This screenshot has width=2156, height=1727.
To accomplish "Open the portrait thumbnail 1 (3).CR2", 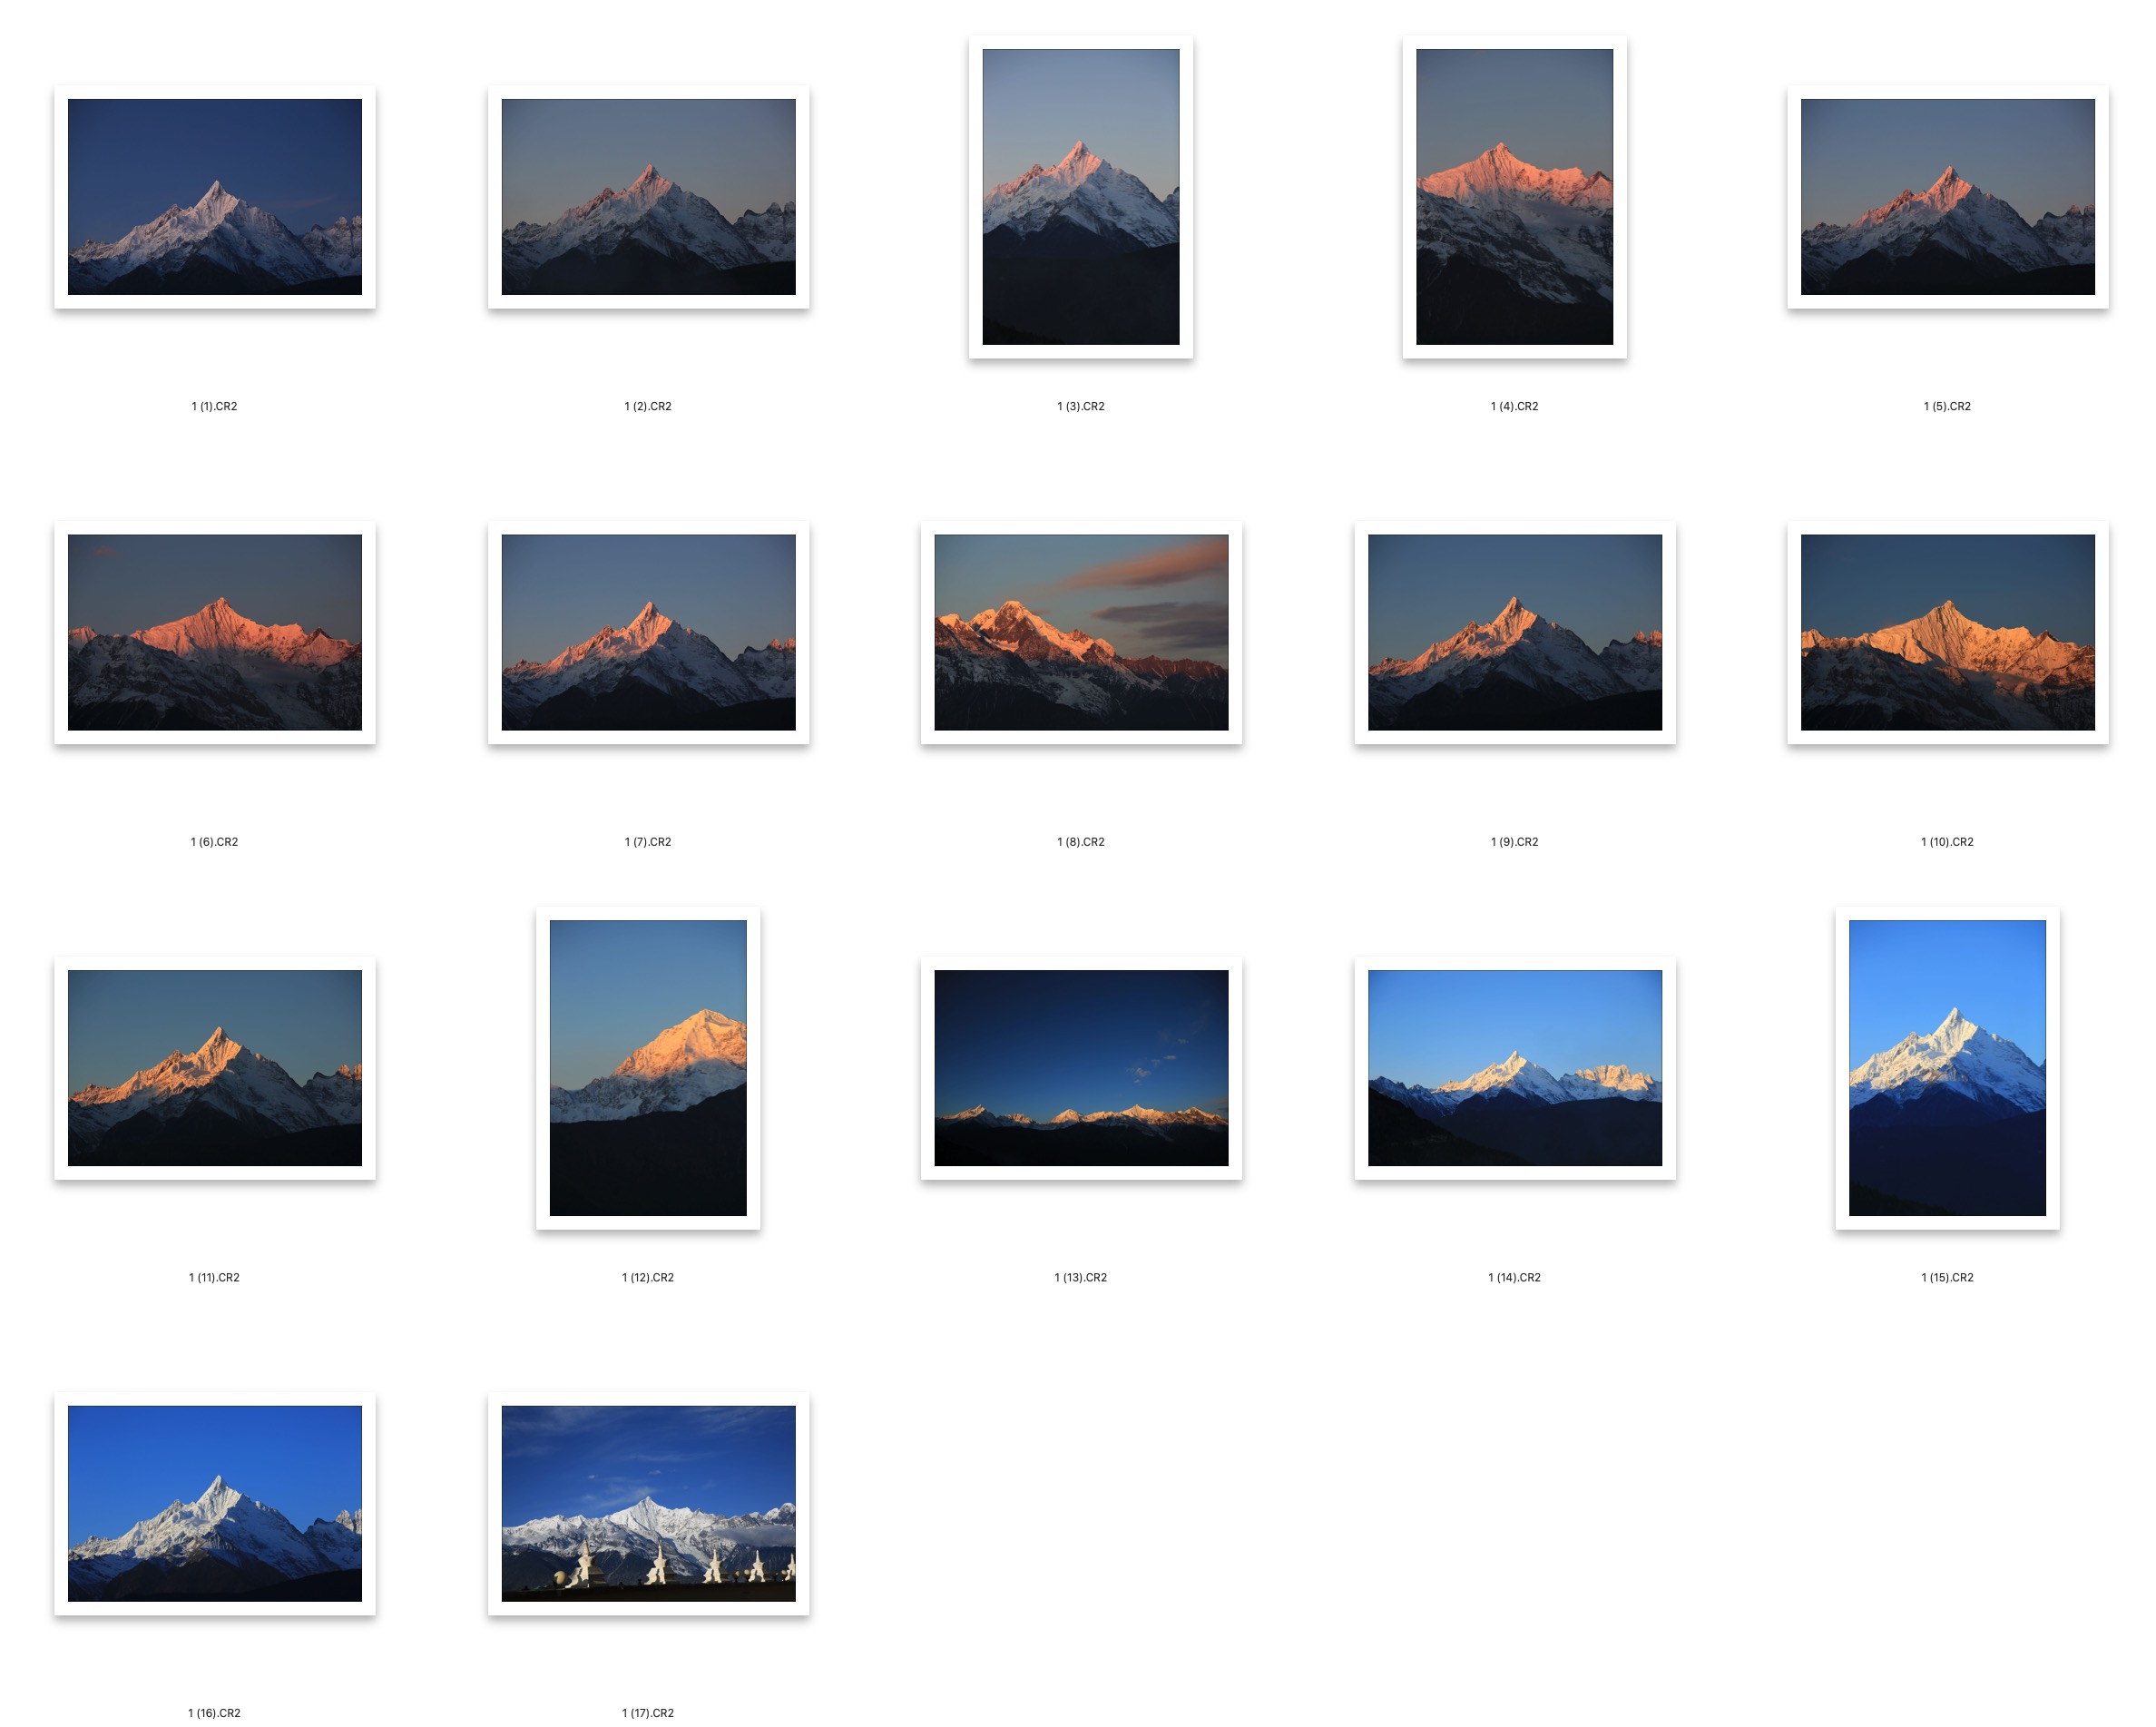I will [1080, 197].
